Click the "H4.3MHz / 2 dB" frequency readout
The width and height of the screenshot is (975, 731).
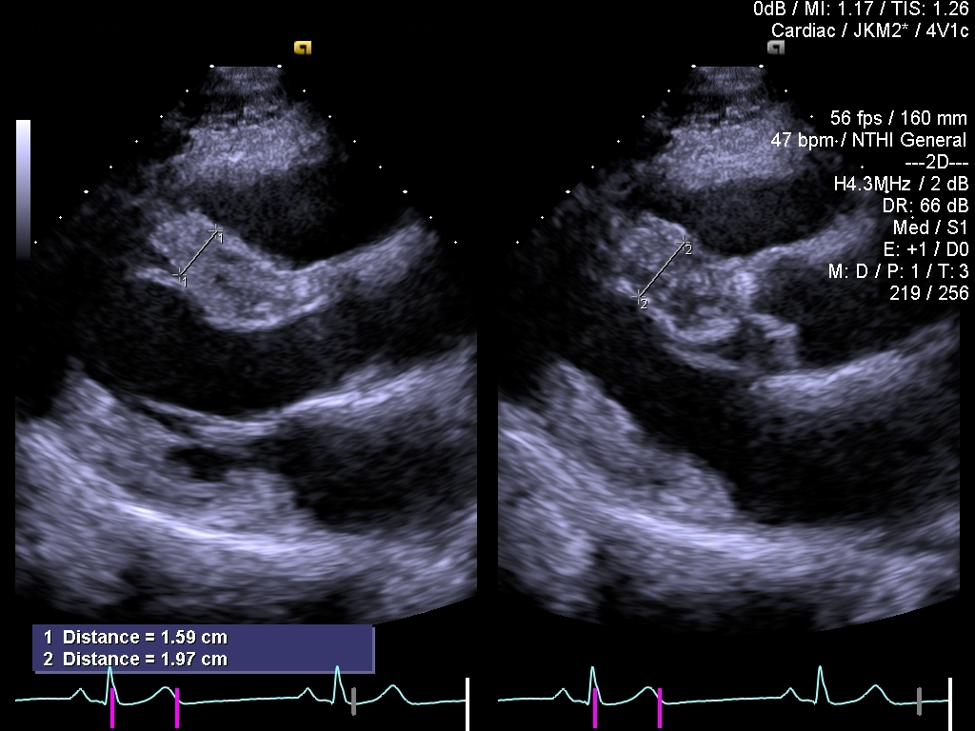(901, 184)
